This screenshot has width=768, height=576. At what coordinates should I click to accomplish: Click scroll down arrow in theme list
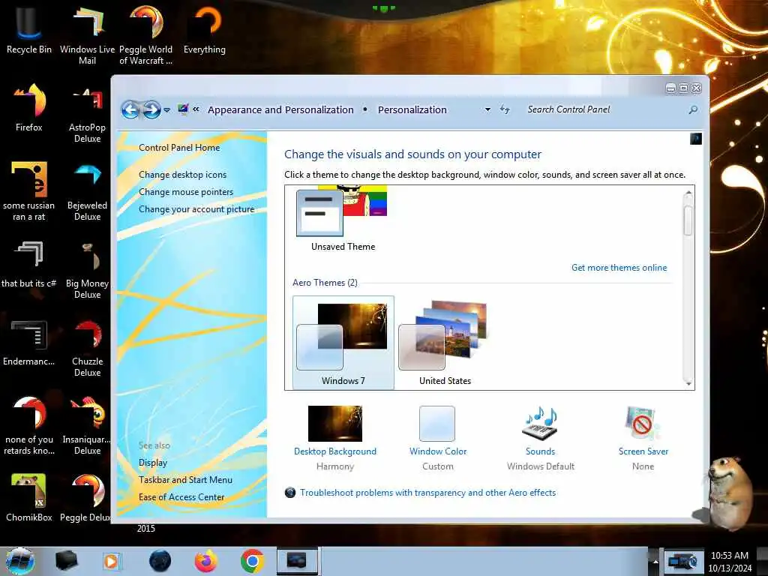coord(688,383)
